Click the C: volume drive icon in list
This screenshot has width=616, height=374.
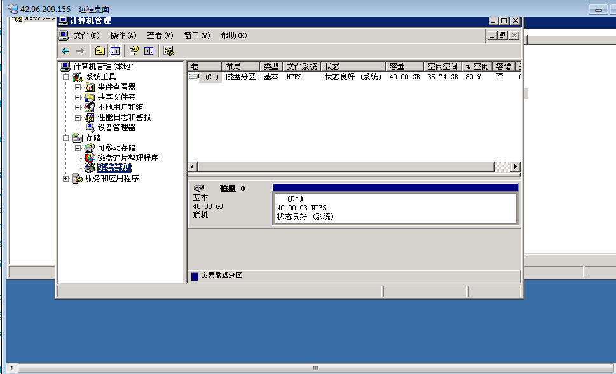(194, 77)
